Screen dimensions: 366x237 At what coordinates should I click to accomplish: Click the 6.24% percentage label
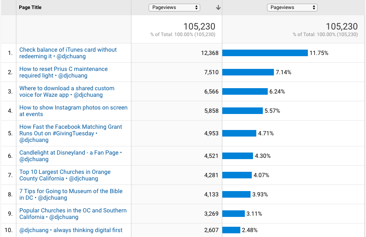277,91
